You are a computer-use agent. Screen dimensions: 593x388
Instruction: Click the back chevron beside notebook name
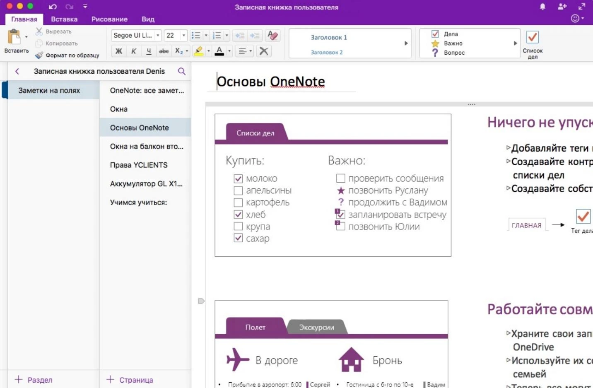[x=17, y=71]
